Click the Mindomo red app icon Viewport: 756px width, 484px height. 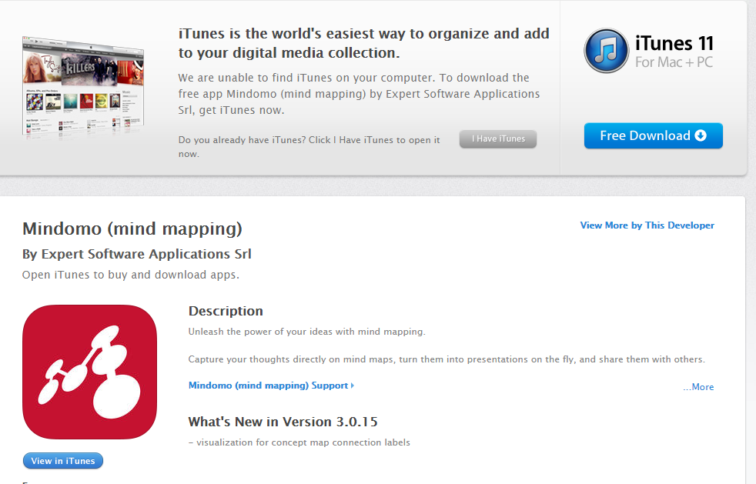click(89, 372)
